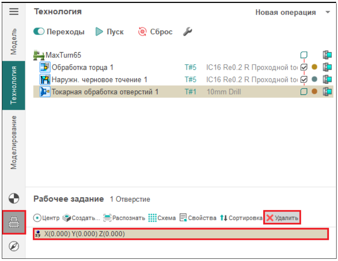The height and width of the screenshot is (261, 338).
Task: Open the Сортировка sorting options
Action: click(241, 218)
